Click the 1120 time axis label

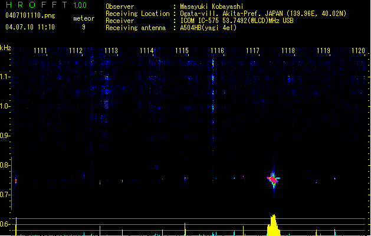[358, 51]
